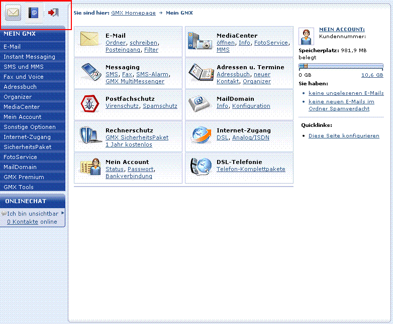Screen dimensions: 393x324
Task: Open FotoService sidebar entry
Action: 33,157
